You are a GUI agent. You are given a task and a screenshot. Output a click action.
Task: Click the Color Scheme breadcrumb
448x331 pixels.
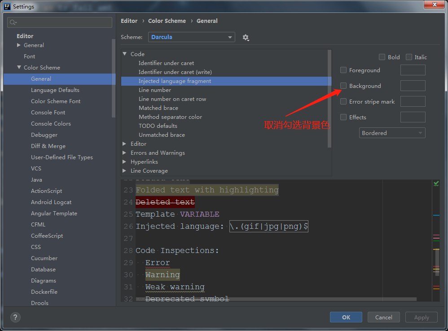167,21
